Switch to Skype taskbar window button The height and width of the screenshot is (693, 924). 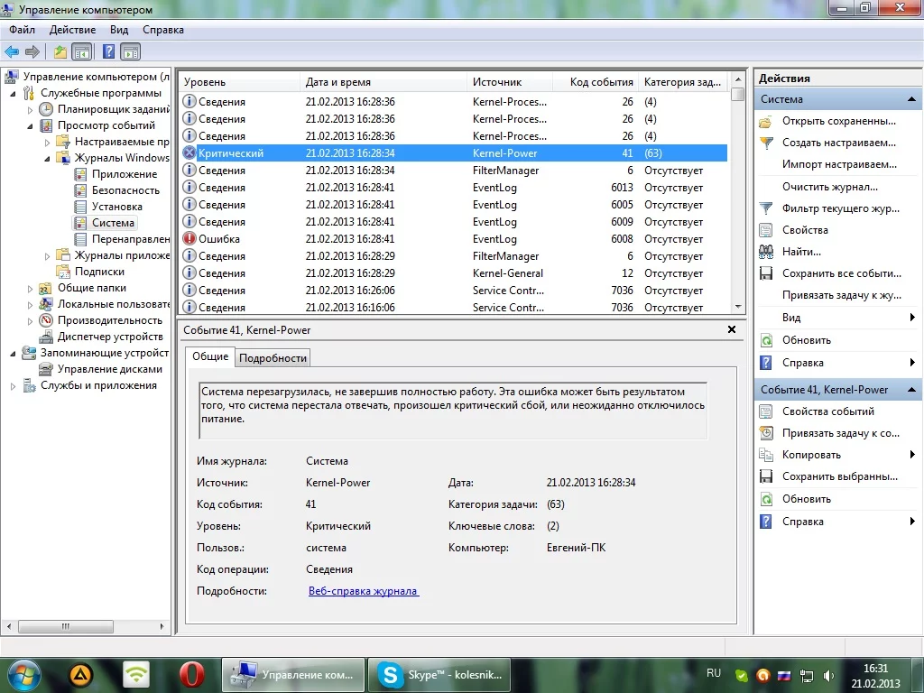(439, 675)
